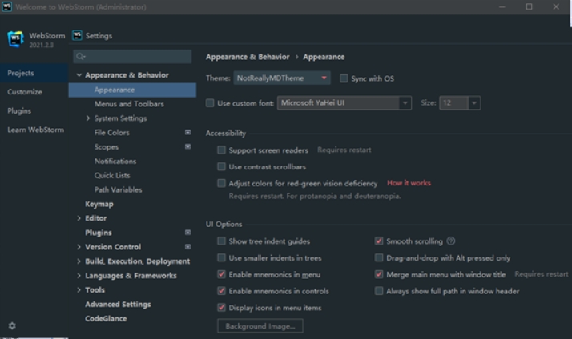
Task: Open Keymap settings
Action: coord(99,204)
